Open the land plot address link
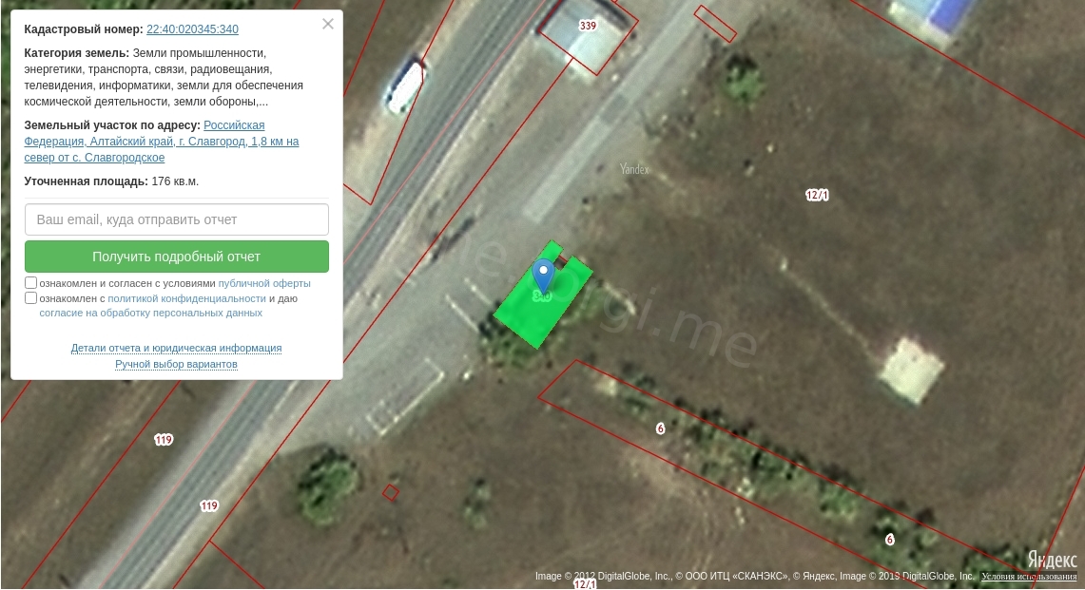 click(x=162, y=142)
